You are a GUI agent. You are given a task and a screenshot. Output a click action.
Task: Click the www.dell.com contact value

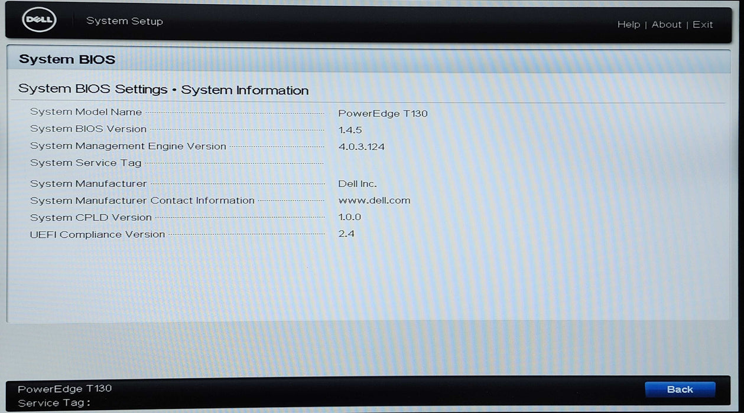point(374,201)
